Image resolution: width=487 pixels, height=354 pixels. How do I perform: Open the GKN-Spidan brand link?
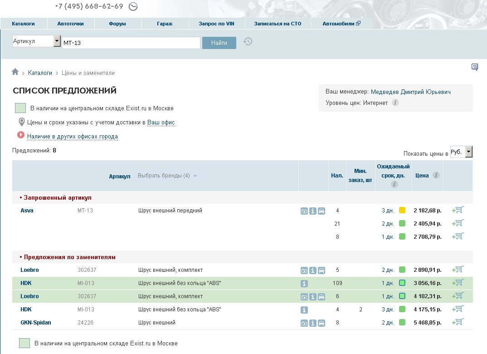point(36,323)
